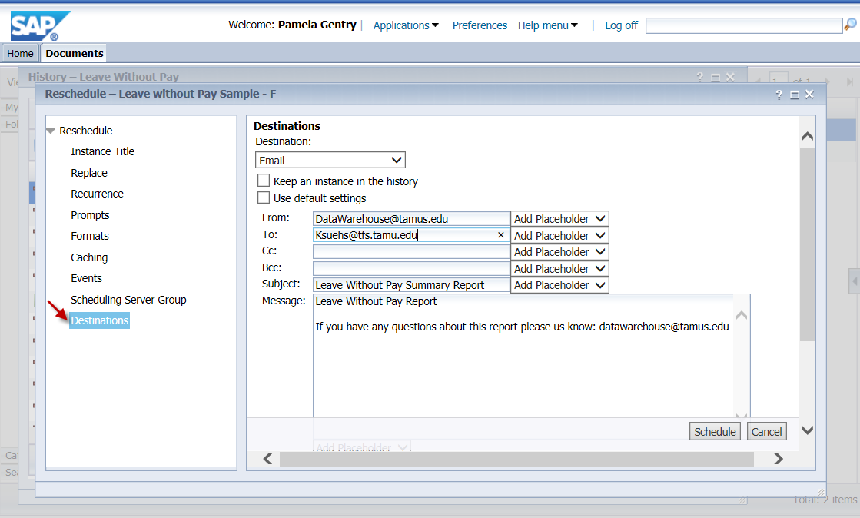Select Destinations in the tree
Screen dimensions: 860x518
[x=99, y=320]
